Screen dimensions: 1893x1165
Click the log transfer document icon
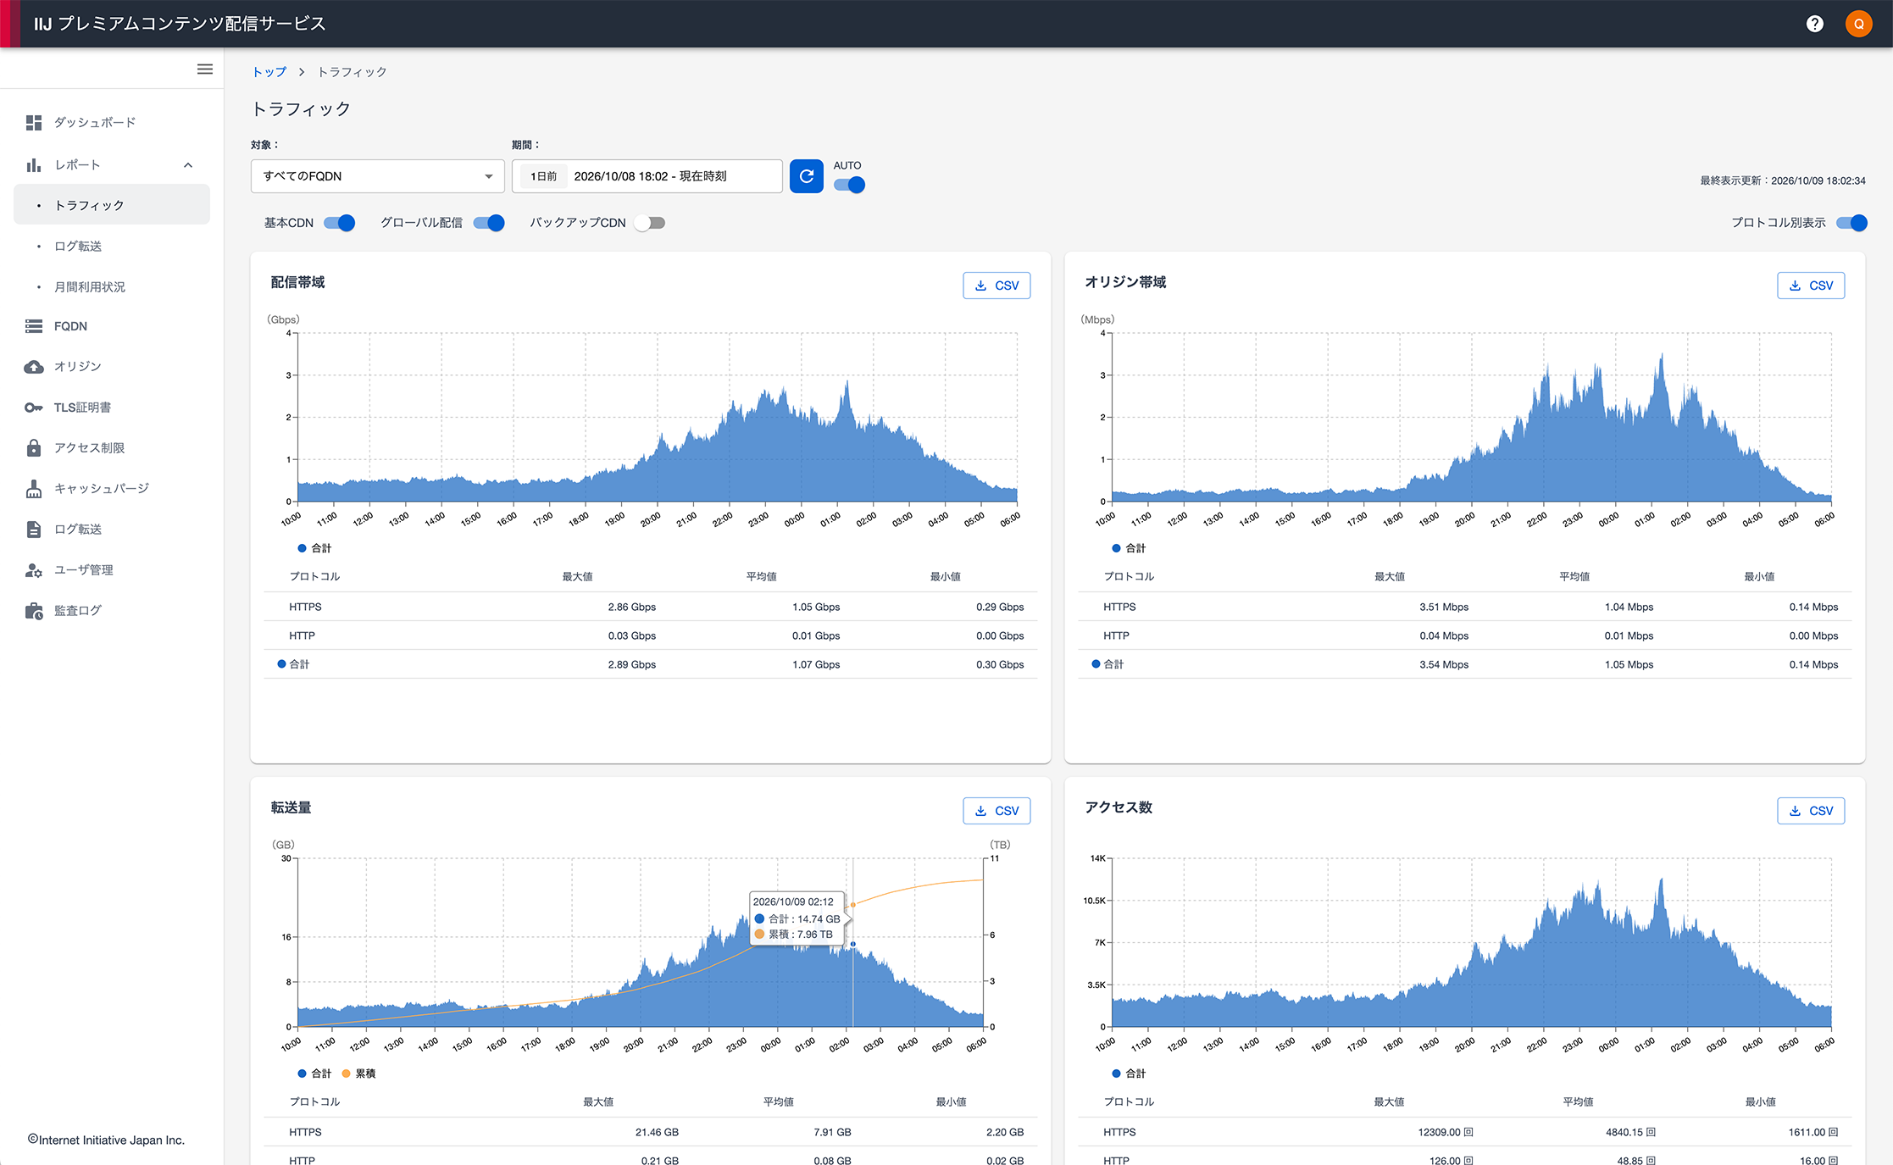tap(34, 530)
